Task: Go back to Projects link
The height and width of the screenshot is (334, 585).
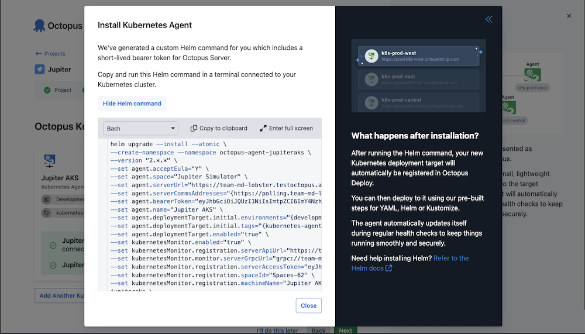Action: 50,53
